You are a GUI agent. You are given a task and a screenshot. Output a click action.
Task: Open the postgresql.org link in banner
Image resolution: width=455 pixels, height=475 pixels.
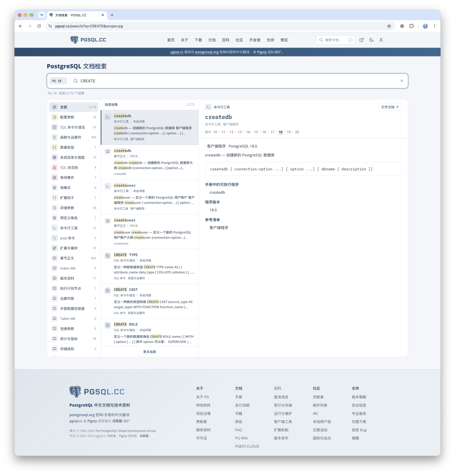click(x=207, y=52)
